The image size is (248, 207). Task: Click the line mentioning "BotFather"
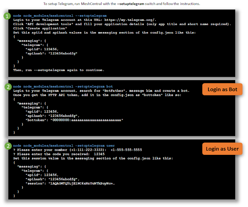101,91
